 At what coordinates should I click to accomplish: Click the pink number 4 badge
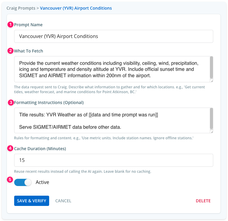tap(10, 148)
